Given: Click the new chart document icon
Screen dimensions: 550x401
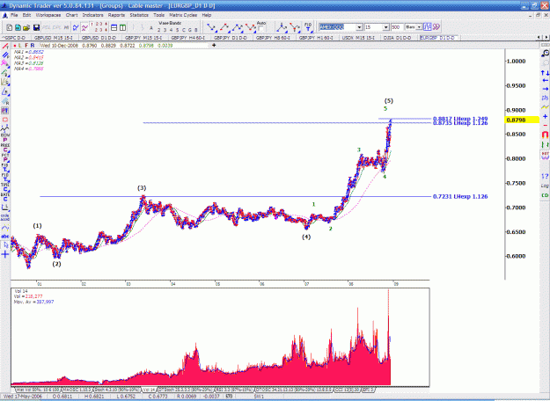Looking at the screenshot, I should [10, 27].
